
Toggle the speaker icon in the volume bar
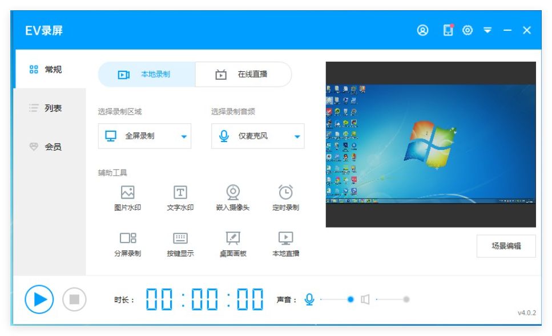click(365, 299)
